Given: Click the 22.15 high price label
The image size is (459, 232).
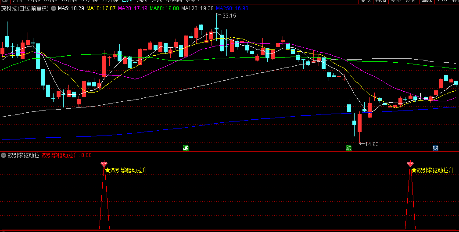Looking at the screenshot, I should pos(229,16).
